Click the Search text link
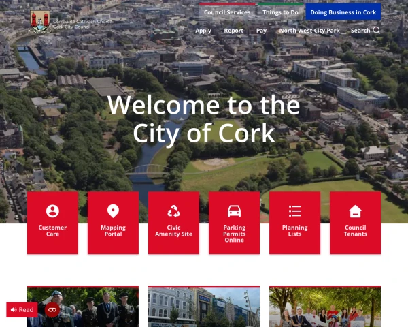408x327 pixels. click(360, 31)
